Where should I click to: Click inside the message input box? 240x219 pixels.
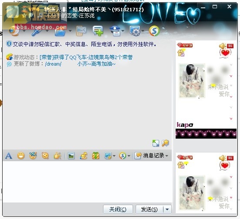(x=87, y=182)
